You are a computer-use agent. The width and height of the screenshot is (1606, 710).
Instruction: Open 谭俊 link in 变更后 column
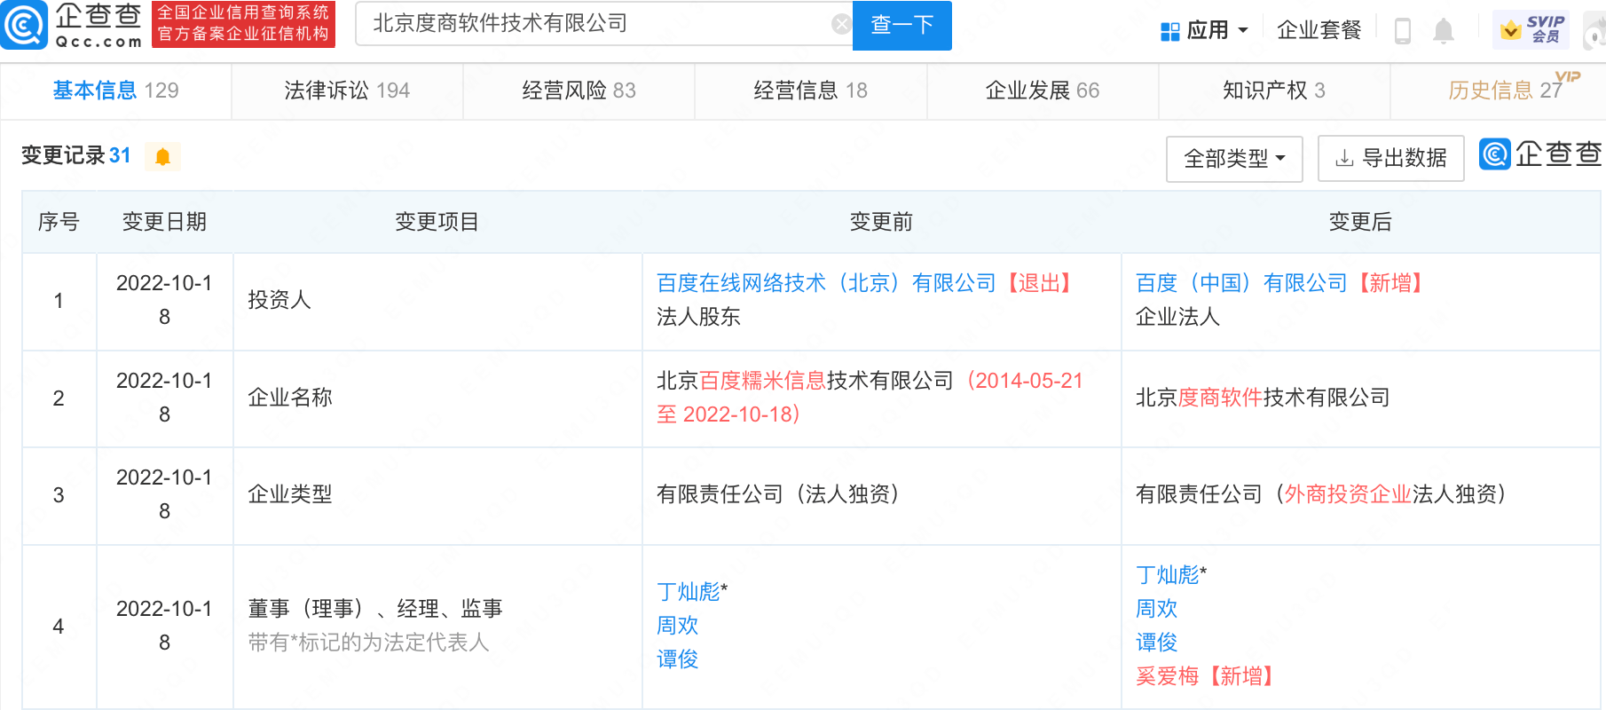[x=1157, y=643]
